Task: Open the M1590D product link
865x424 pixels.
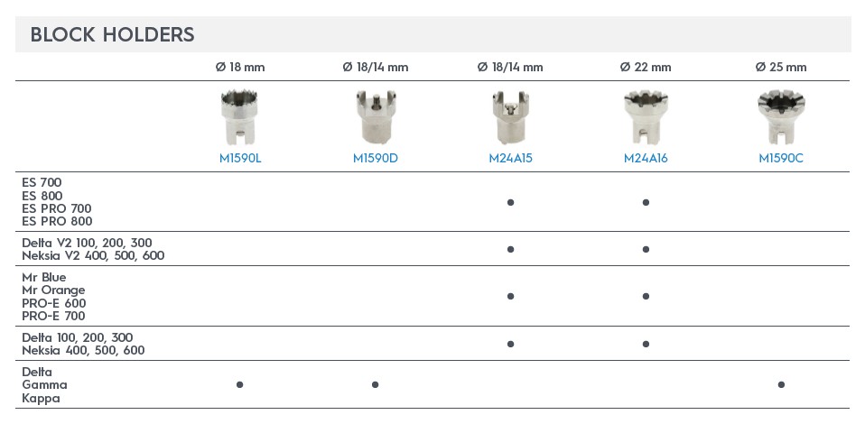Action: [x=376, y=159]
